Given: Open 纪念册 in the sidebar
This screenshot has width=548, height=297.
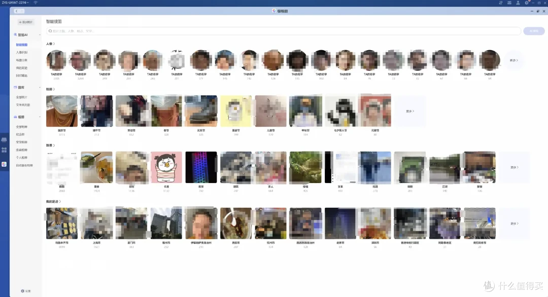Looking at the screenshot, I should coord(20,134).
